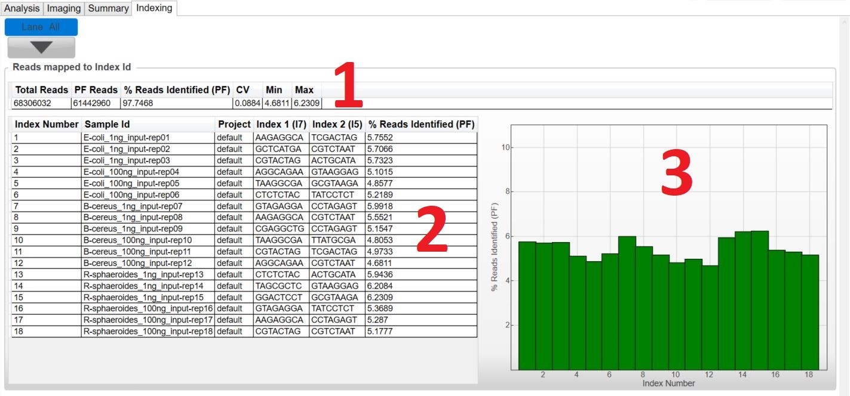
Task: Click the Project column header
Action: [x=234, y=124]
